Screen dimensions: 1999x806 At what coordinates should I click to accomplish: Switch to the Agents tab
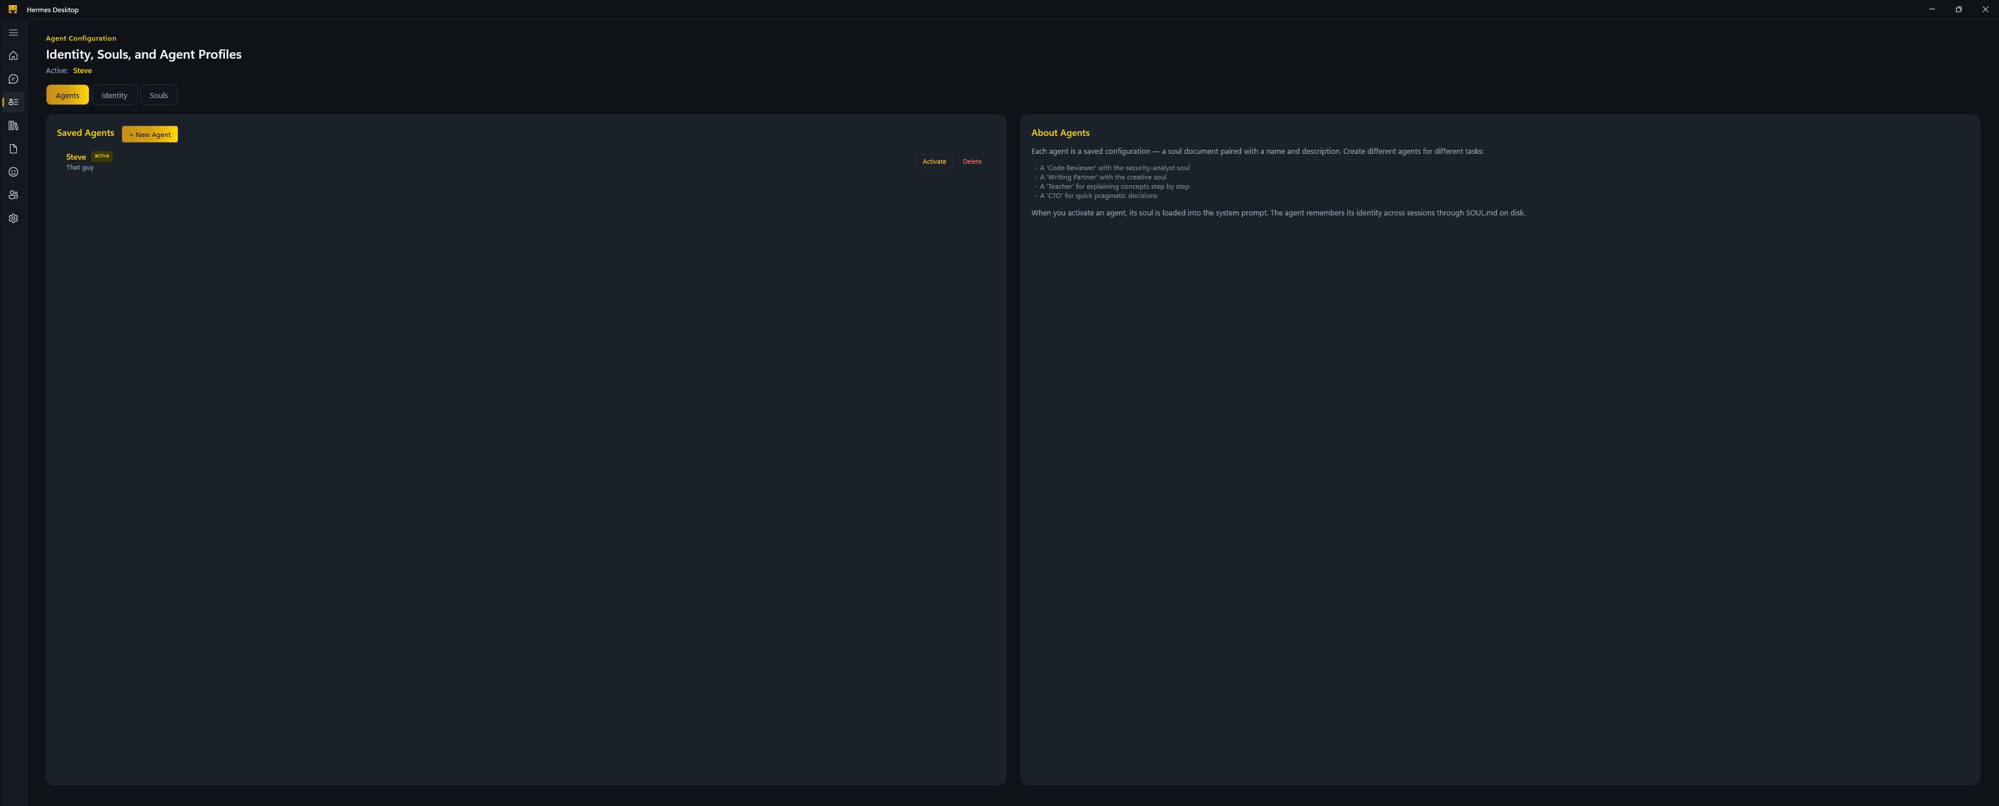click(67, 95)
